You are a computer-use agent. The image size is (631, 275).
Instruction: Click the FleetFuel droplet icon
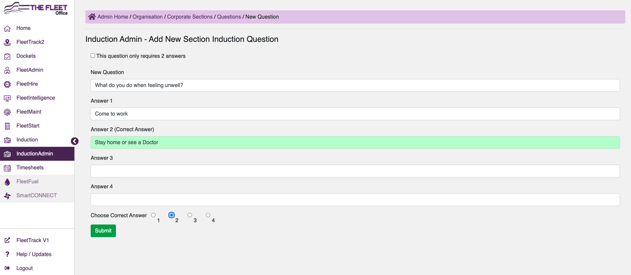tap(7, 182)
